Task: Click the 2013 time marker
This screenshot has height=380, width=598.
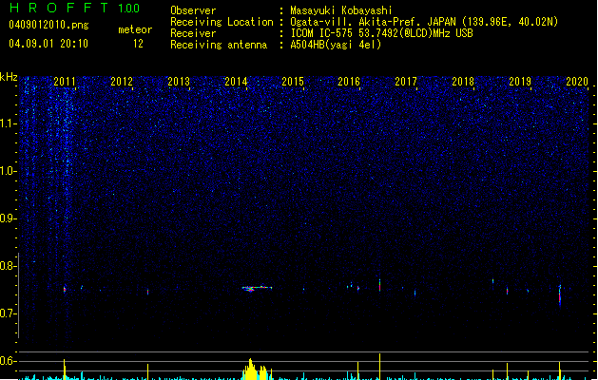Action: click(179, 82)
